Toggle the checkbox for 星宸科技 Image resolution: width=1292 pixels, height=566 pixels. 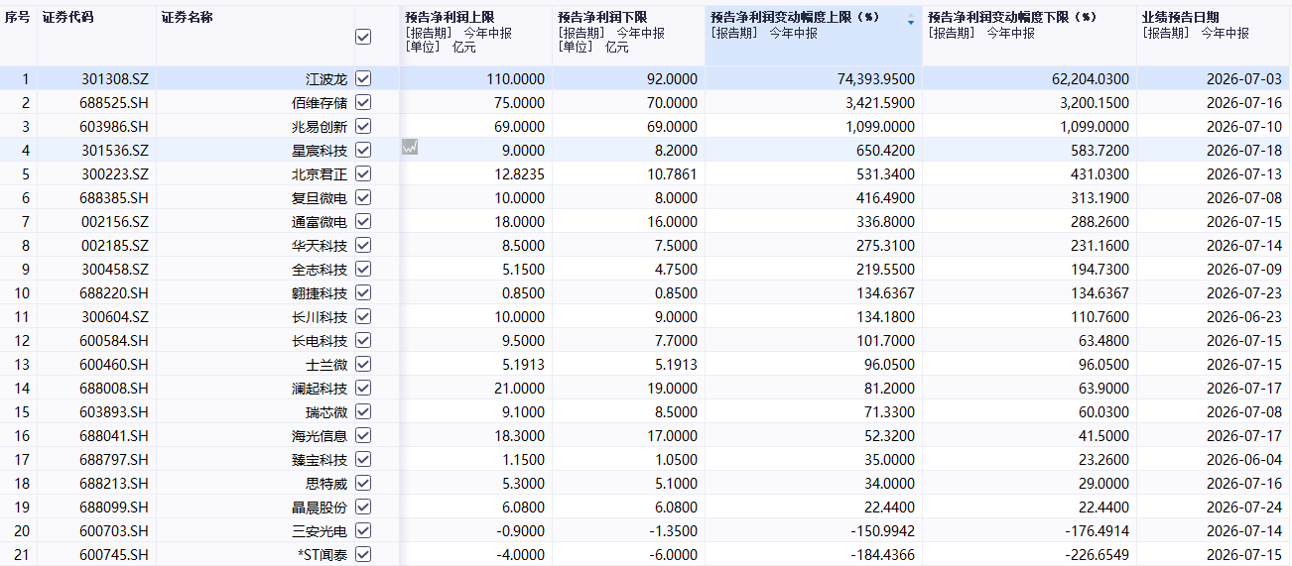[363, 150]
